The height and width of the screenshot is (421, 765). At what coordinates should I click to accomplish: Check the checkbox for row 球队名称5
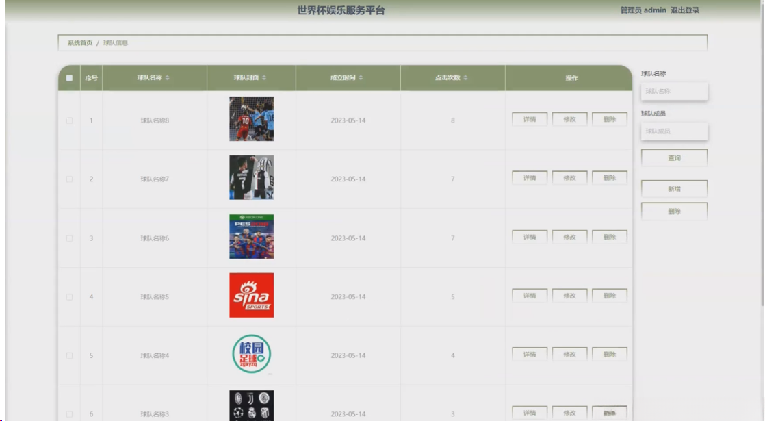tap(69, 296)
